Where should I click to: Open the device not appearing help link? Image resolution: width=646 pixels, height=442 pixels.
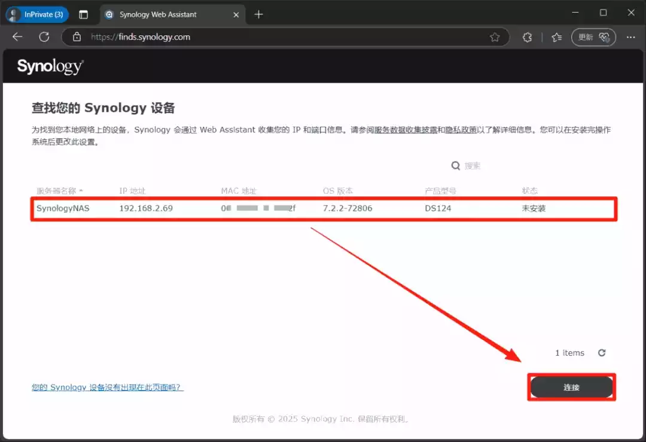107,388
